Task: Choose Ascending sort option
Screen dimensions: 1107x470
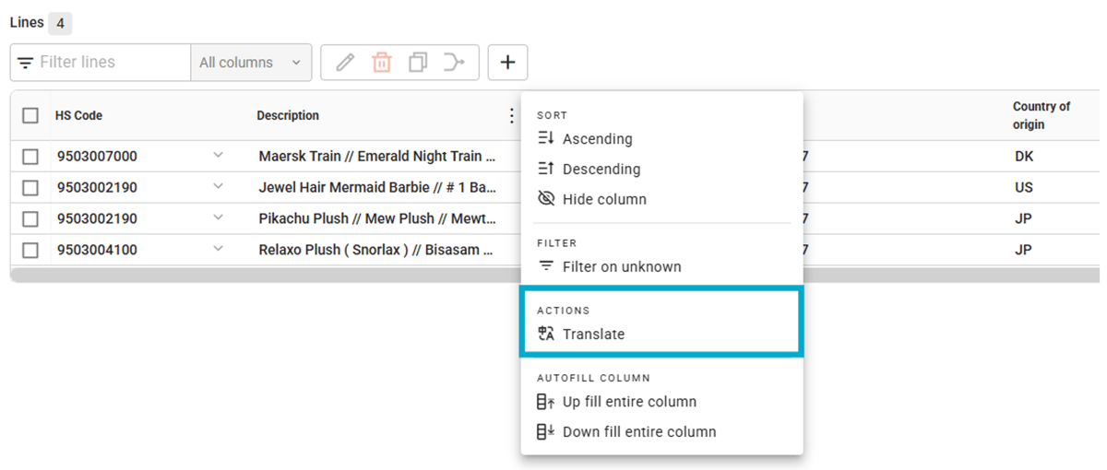Action: (x=597, y=139)
